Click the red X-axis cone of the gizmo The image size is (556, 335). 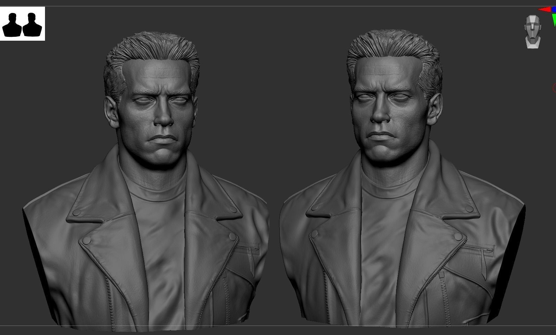[x=544, y=9]
